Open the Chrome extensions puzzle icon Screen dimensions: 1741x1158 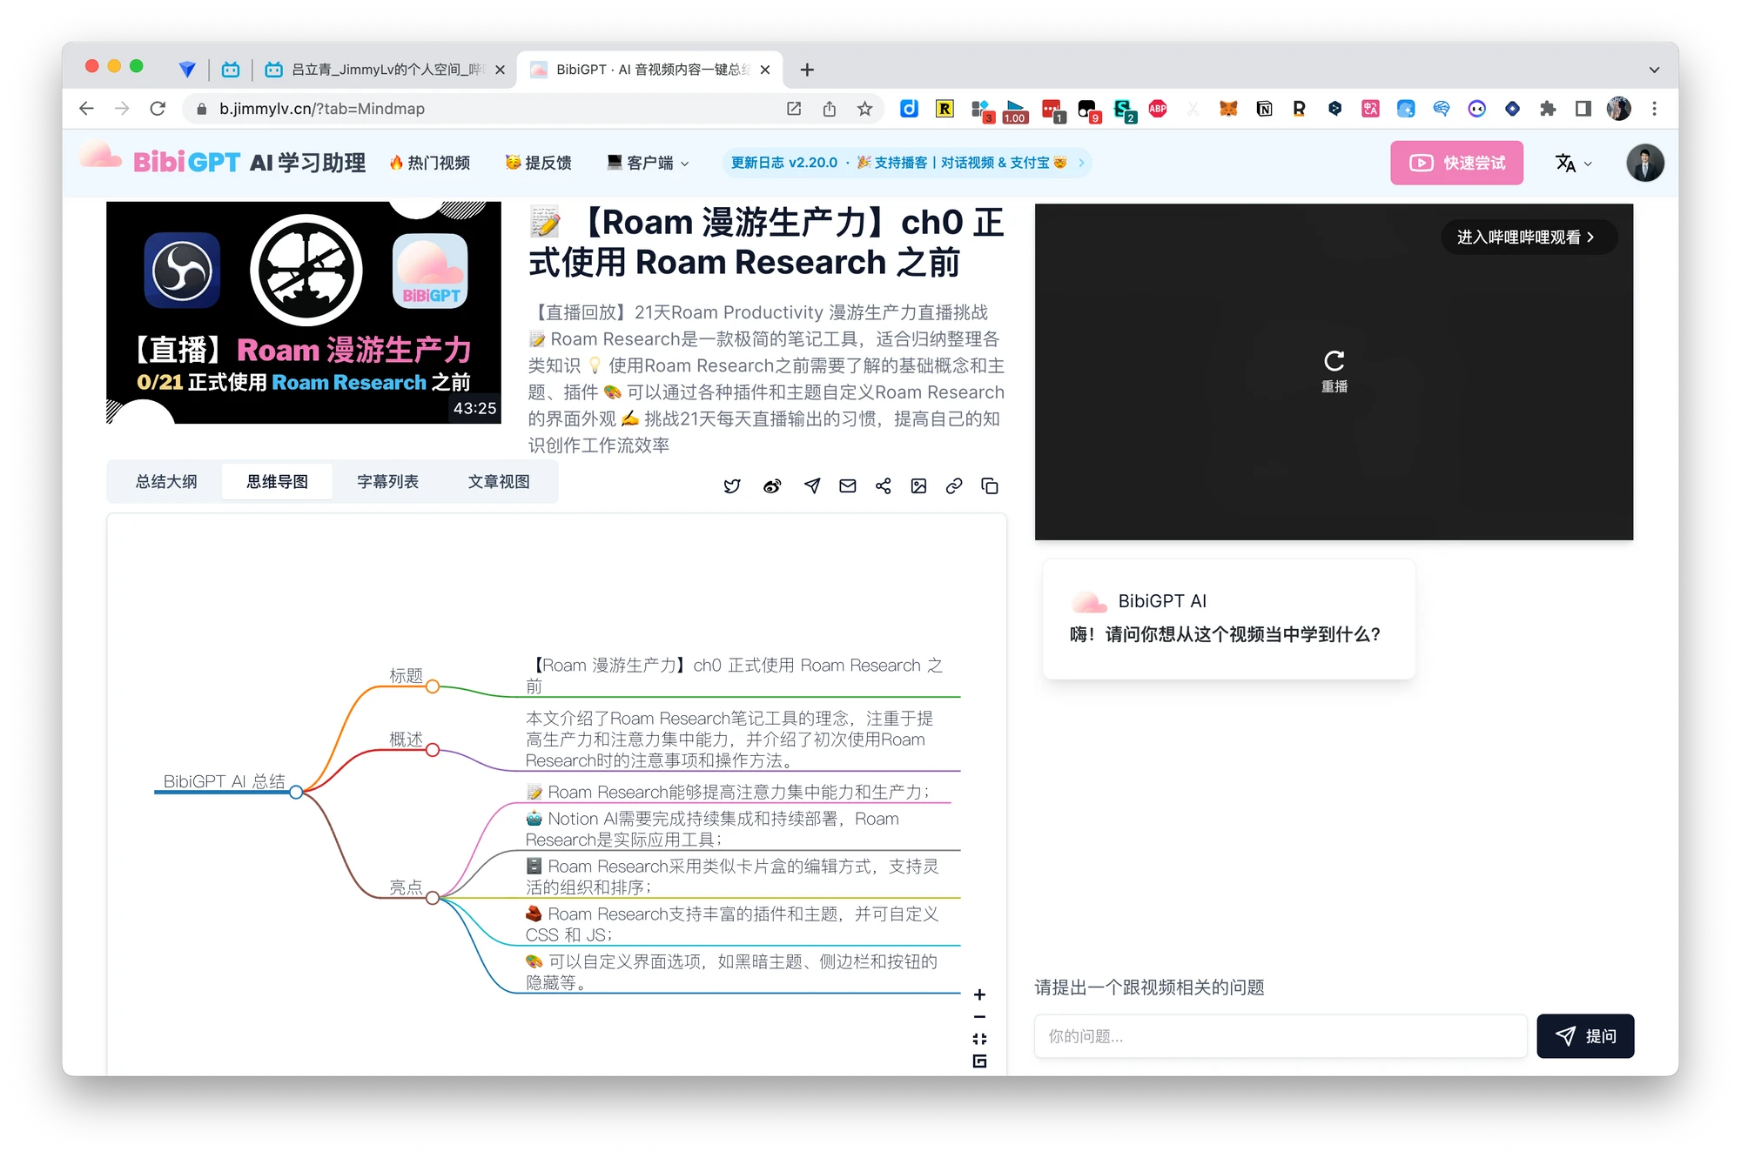pyautogui.click(x=1547, y=109)
